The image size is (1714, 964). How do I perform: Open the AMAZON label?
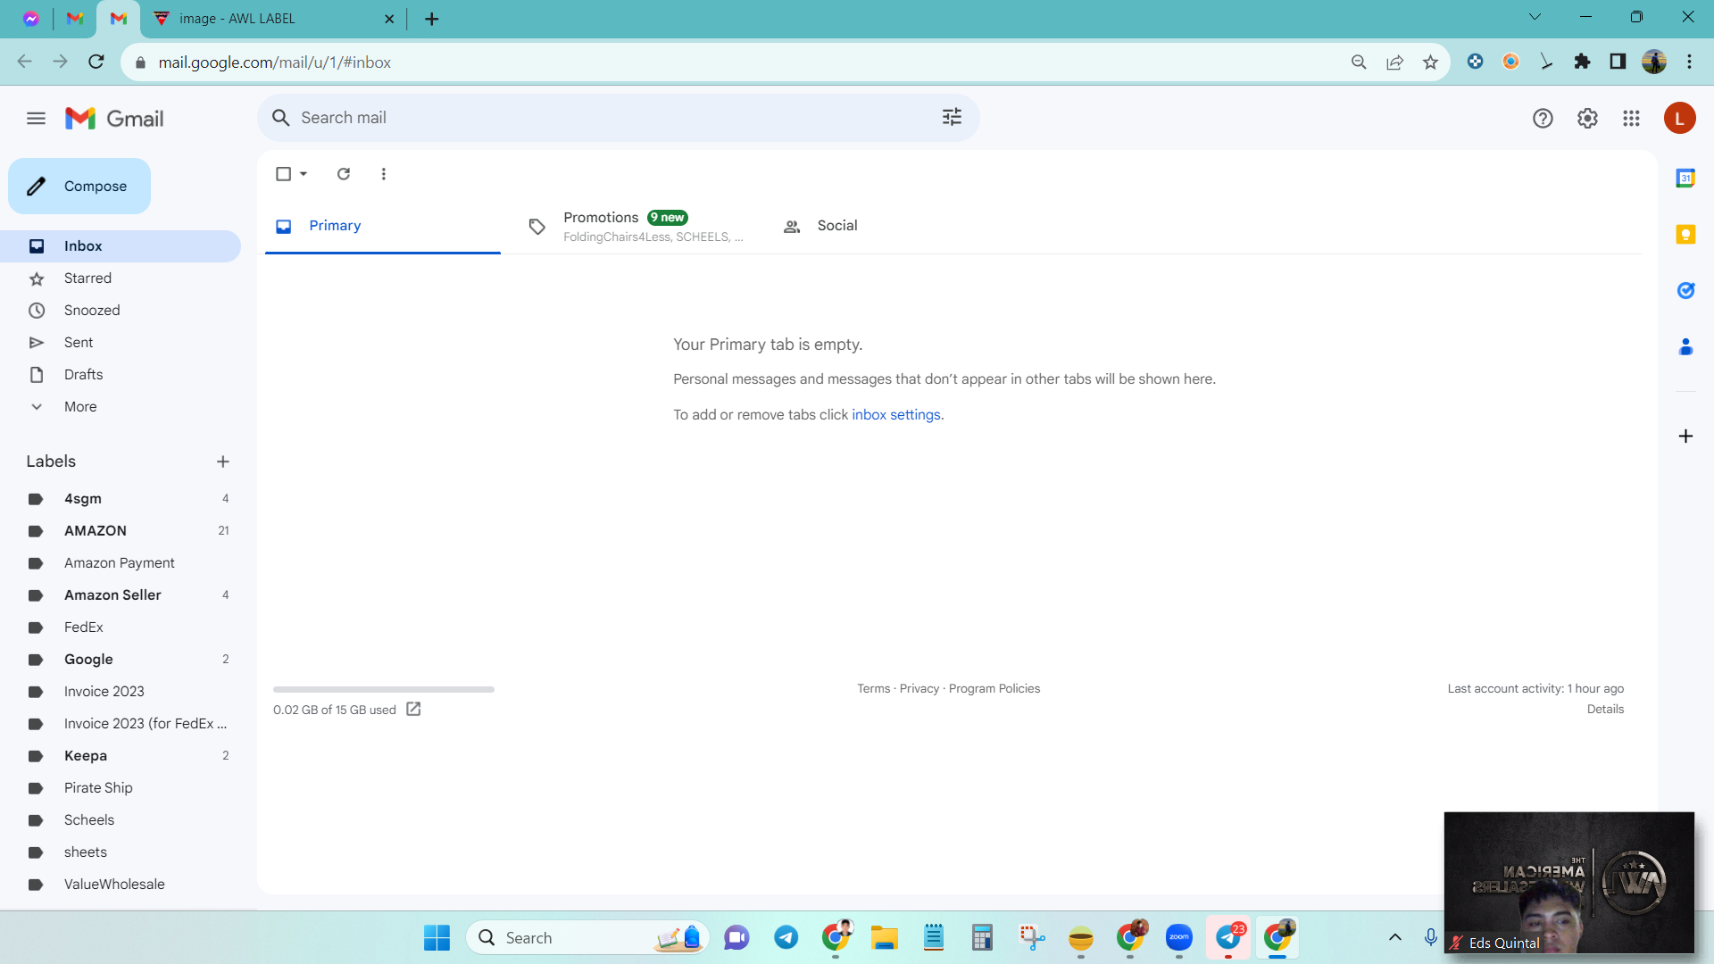coord(121,531)
